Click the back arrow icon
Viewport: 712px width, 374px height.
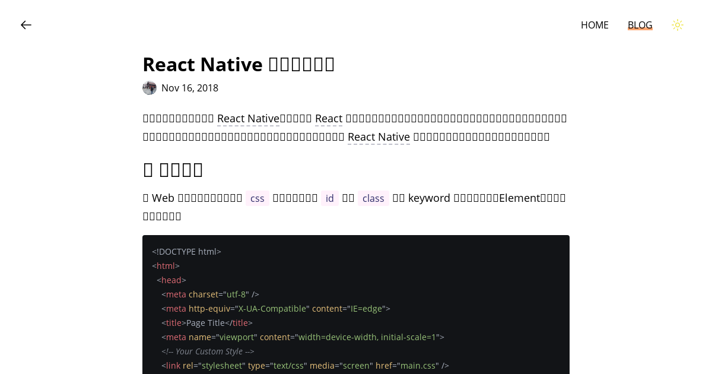pos(26,25)
